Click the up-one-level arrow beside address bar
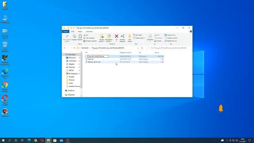This screenshot has width=254, height=143. 74,48
